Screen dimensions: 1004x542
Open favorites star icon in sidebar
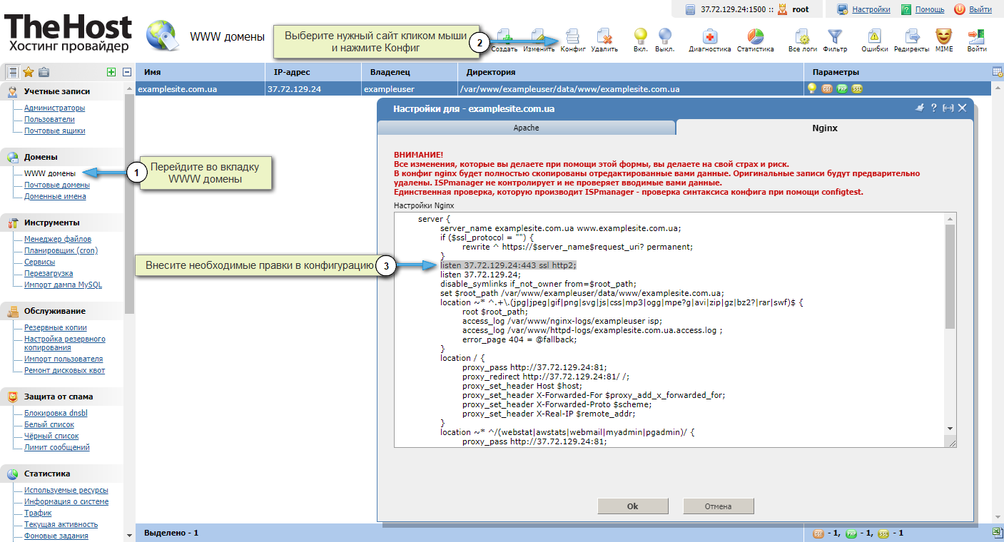coord(29,72)
